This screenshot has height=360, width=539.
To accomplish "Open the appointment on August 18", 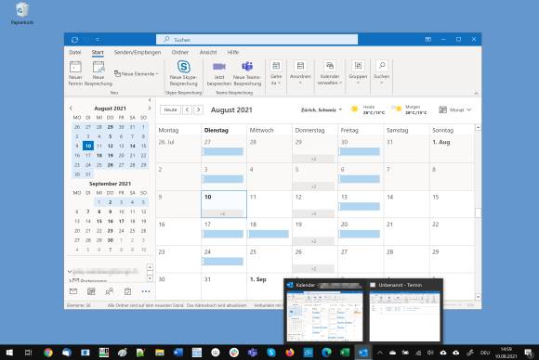I will point(269,234).
